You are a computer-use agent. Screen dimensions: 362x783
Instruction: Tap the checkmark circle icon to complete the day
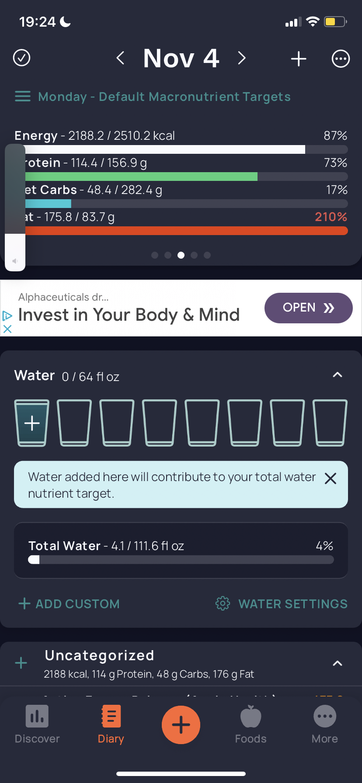pyautogui.click(x=22, y=58)
